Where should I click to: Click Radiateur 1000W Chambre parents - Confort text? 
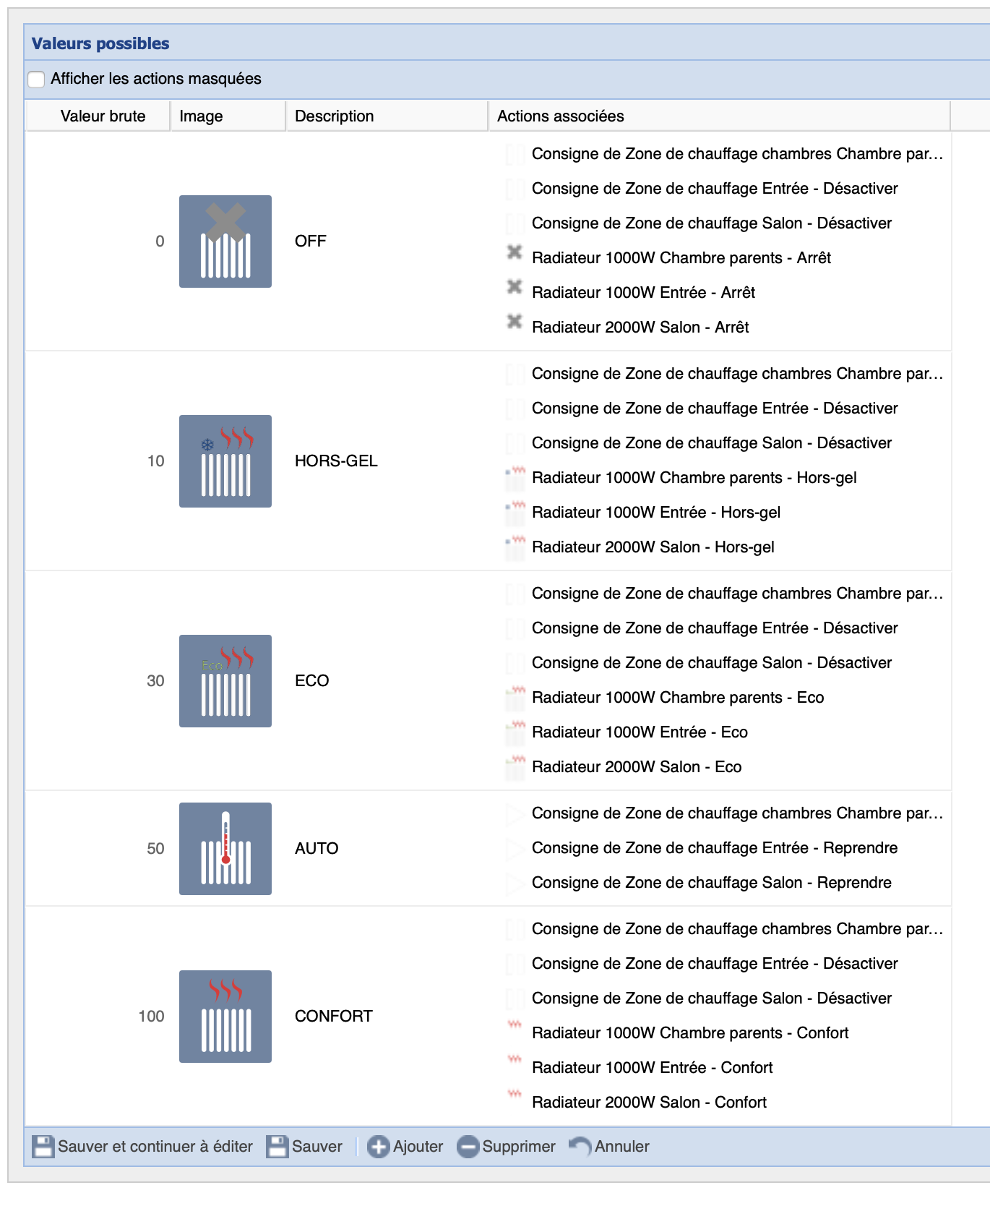(x=690, y=1033)
